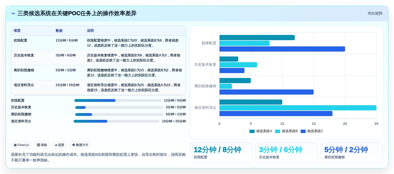Click 候选系统C bar for 离职权限撤销
This screenshot has height=174, width=394.
(x=266, y=92)
